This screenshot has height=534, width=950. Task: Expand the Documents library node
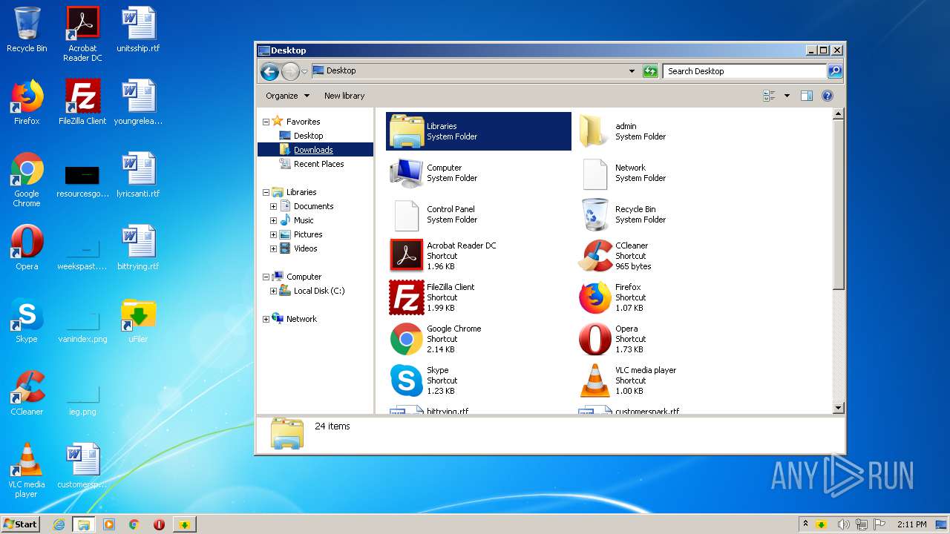(273, 206)
